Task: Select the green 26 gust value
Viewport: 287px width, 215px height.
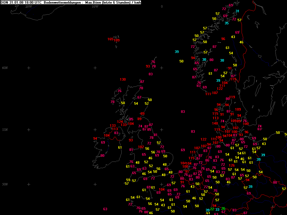Action: coord(223,208)
